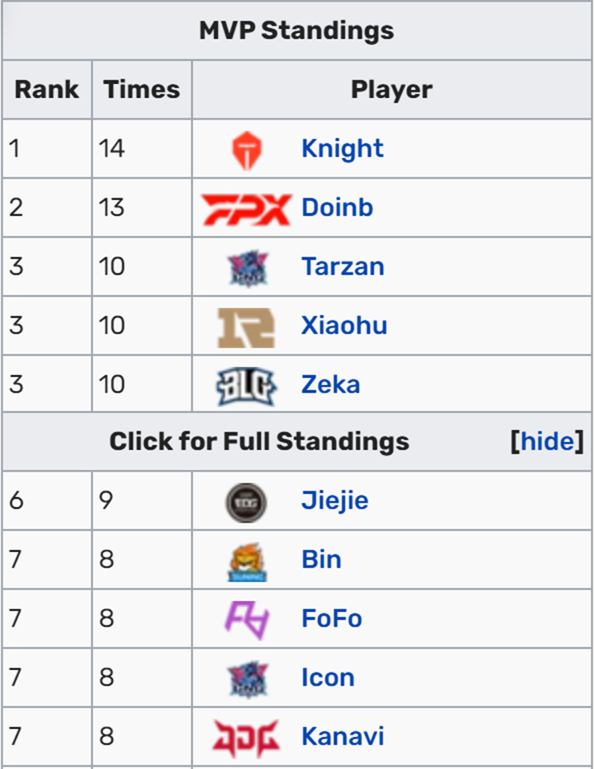Open the Bin player link
Screen dimensions: 595x769
click(x=321, y=559)
